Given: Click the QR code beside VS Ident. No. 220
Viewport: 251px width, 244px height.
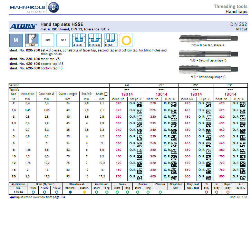Looking at the screenshot, I should (x=174, y=104).
